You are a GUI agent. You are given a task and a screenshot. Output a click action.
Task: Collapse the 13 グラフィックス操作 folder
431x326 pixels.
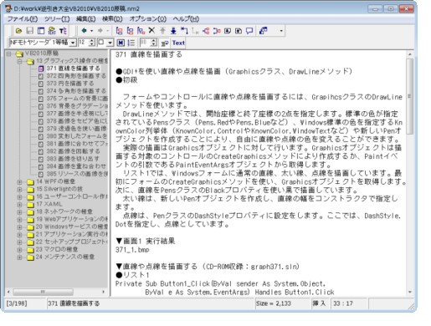coord(19,61)
